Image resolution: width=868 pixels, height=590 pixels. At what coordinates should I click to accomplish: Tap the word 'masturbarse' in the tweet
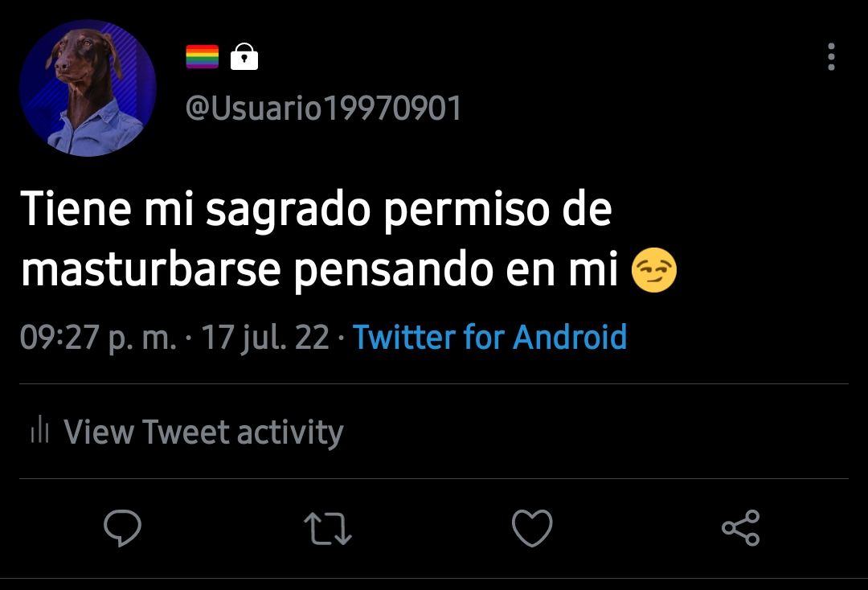click(150, 268)
